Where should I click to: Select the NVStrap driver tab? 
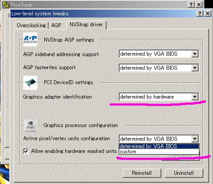click(86, 25)
